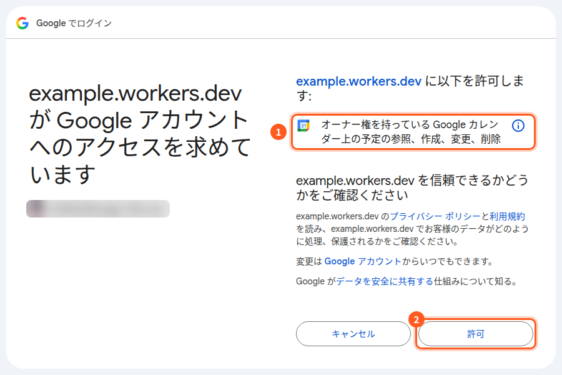
Task: Open the プライバシー ポリシー link
Action: click(x=435, y=216)
